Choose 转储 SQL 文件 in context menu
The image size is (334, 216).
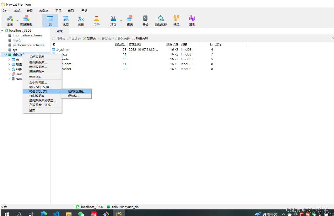(x=42, y=91)
